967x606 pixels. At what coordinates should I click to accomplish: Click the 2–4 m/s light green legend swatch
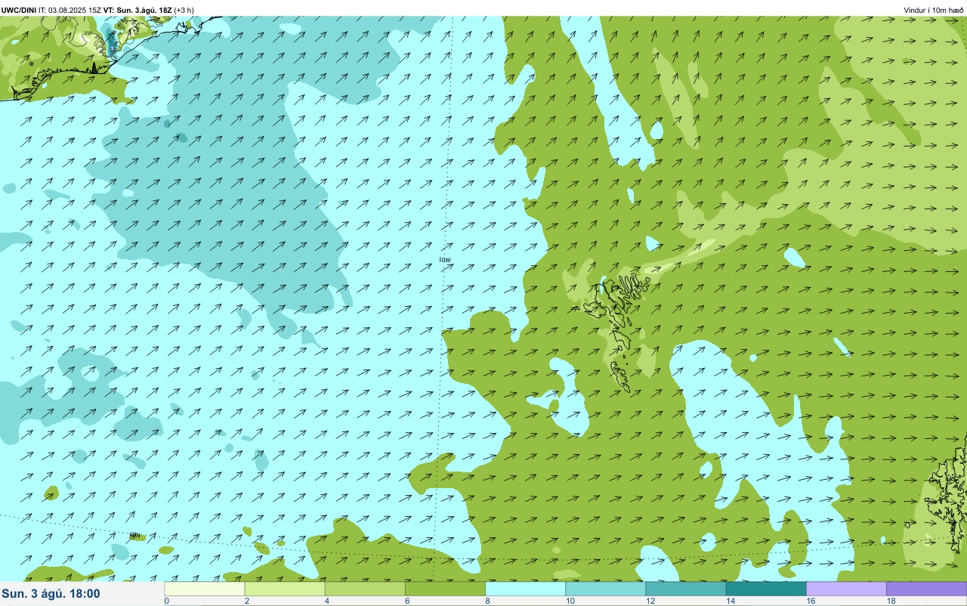click(x=285, y=589)
